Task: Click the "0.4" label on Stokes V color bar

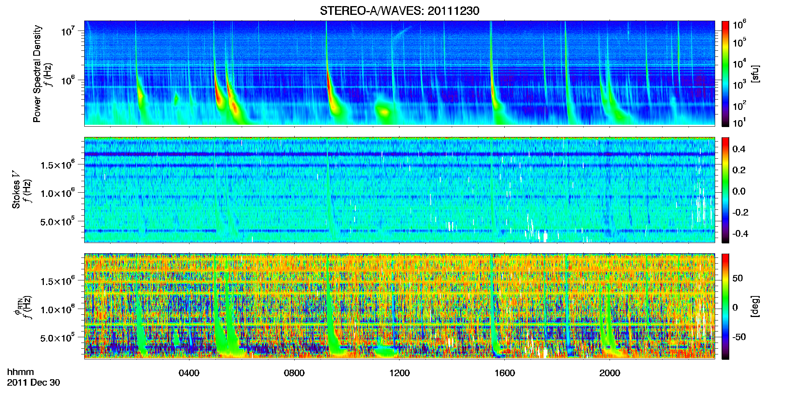Action: 739,149
